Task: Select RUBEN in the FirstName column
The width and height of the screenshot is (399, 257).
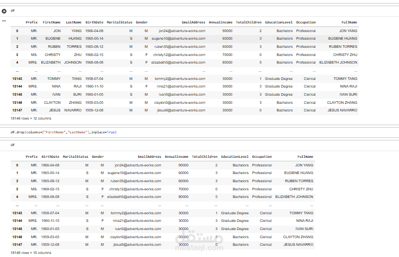Action: pos(54,47)
